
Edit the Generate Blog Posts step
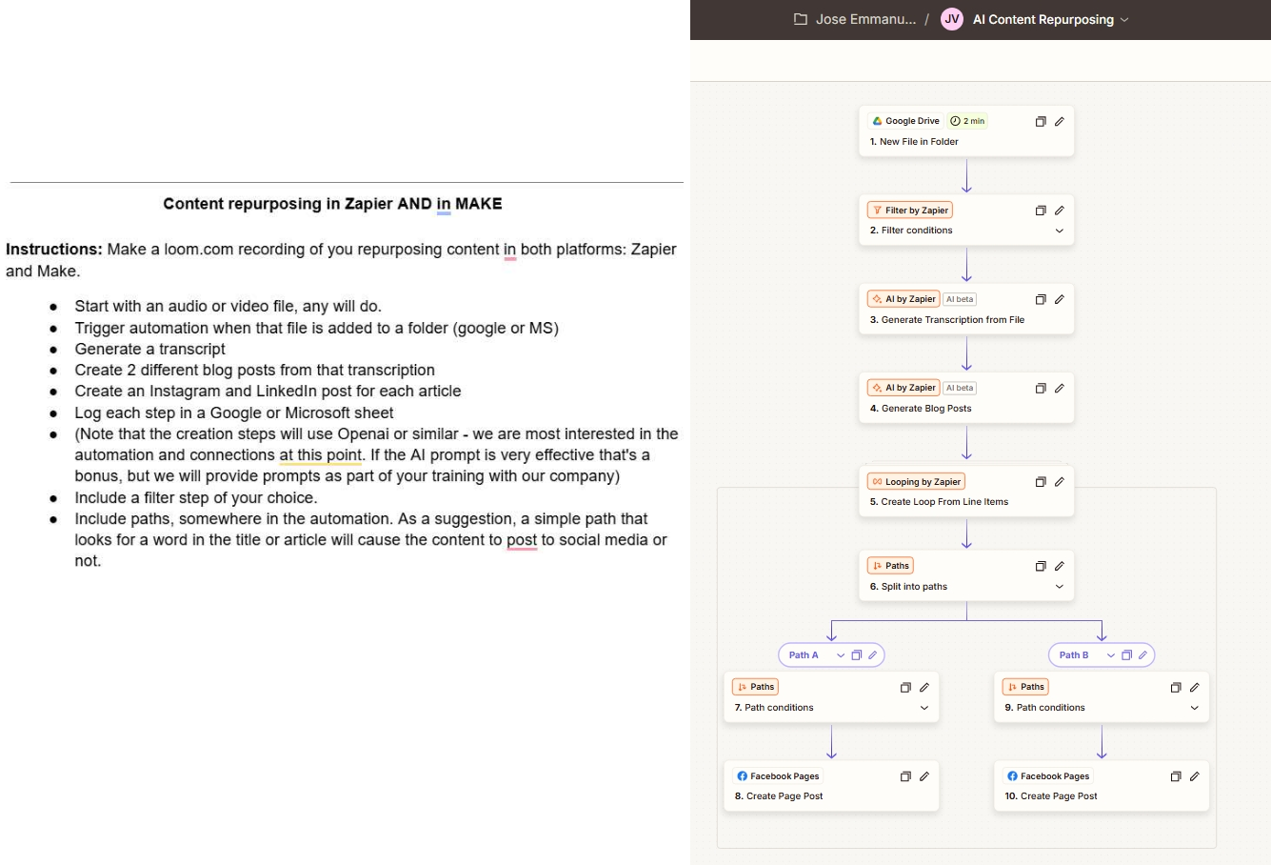click(1060, 388)
